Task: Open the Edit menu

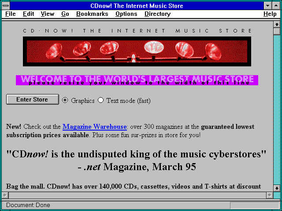Action: (x=28, y=14)
